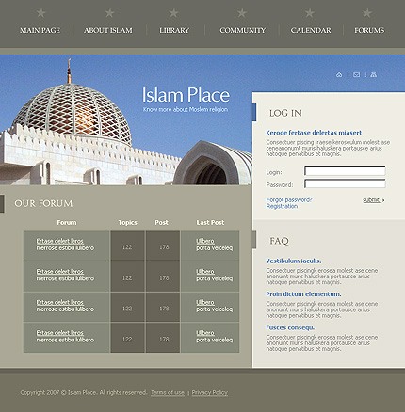Focus the Password input field
Viewport: 405px width, 412px height.
345,183
